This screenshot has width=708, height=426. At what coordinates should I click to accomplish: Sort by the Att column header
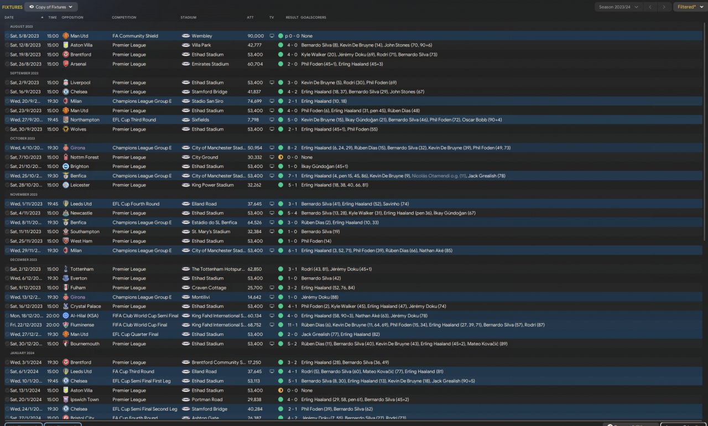(251, 18)
